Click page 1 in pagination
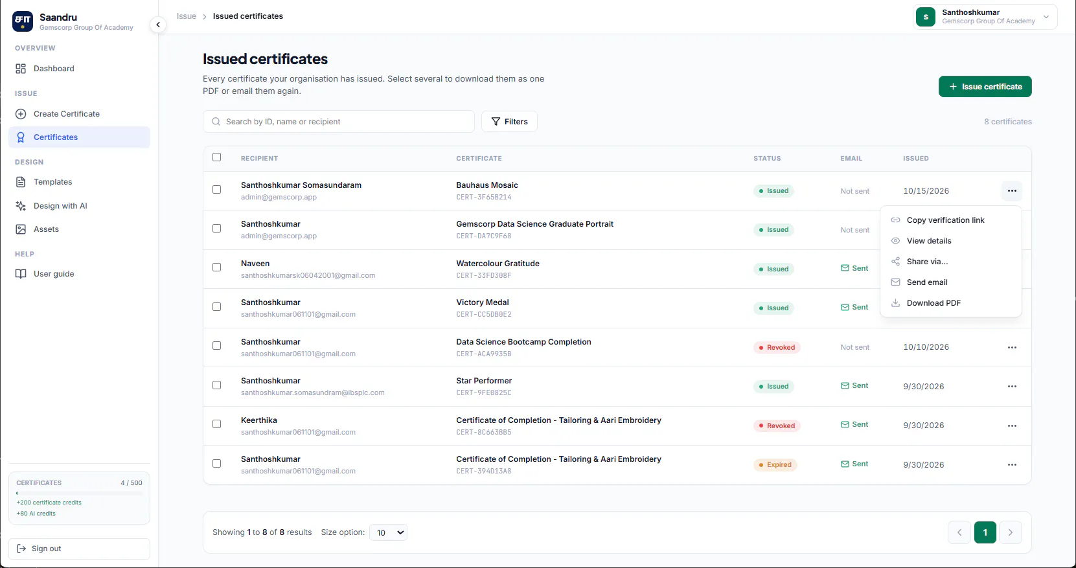The height and width of the screenshot is (568, 1076). point(985,532)
